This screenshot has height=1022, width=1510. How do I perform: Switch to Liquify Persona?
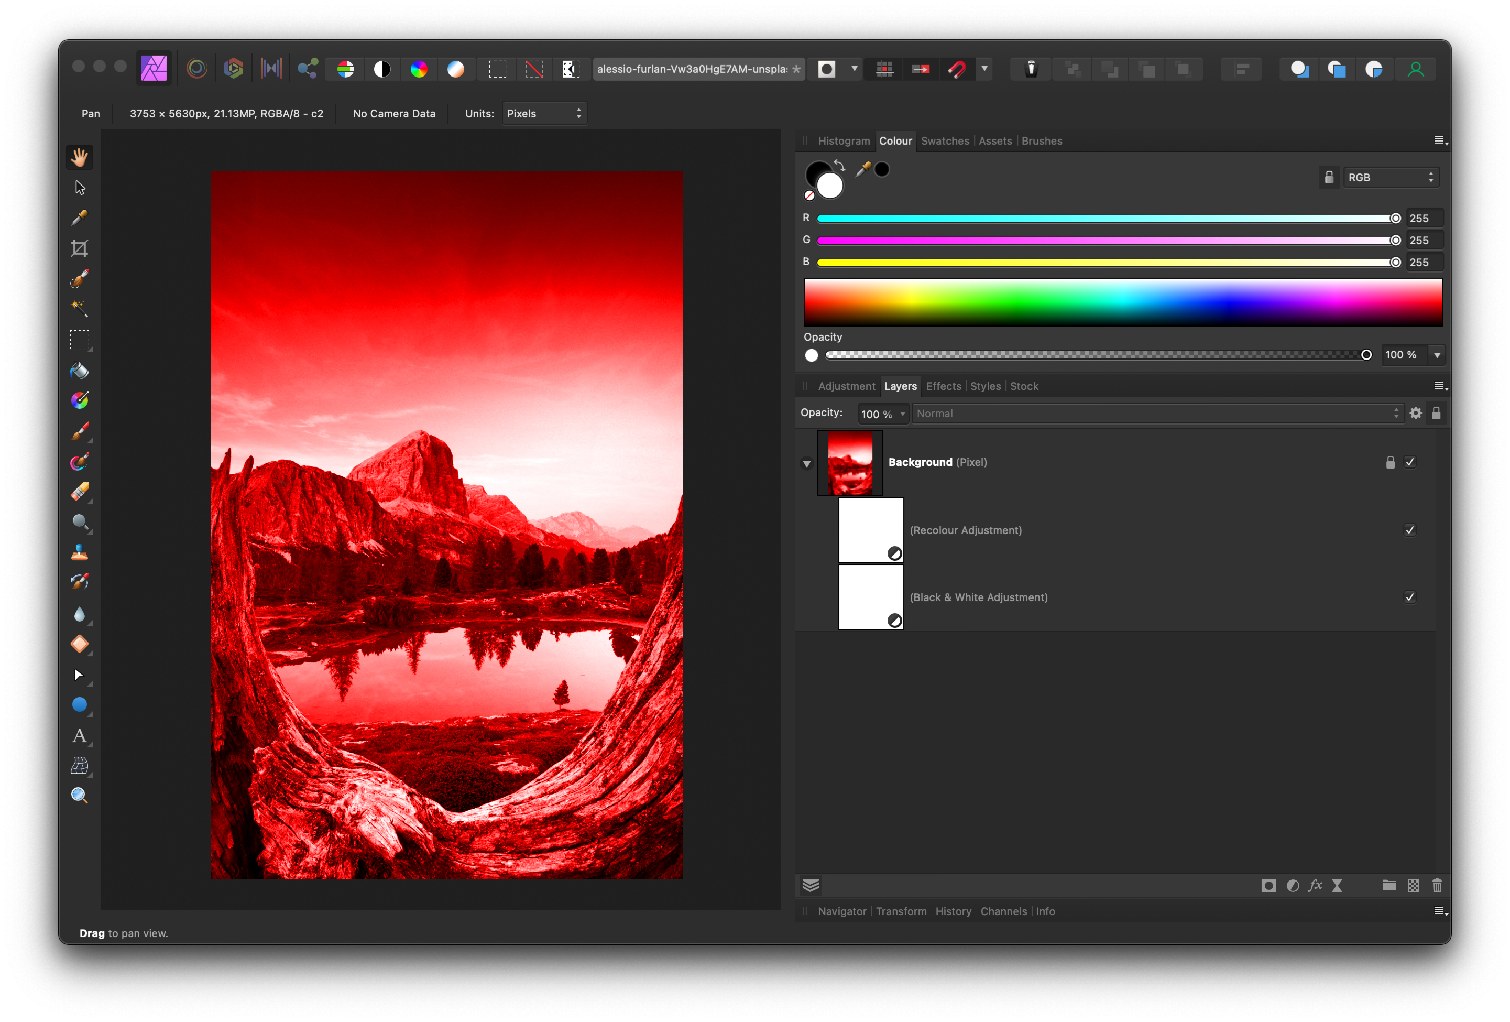tap(196, 68)
